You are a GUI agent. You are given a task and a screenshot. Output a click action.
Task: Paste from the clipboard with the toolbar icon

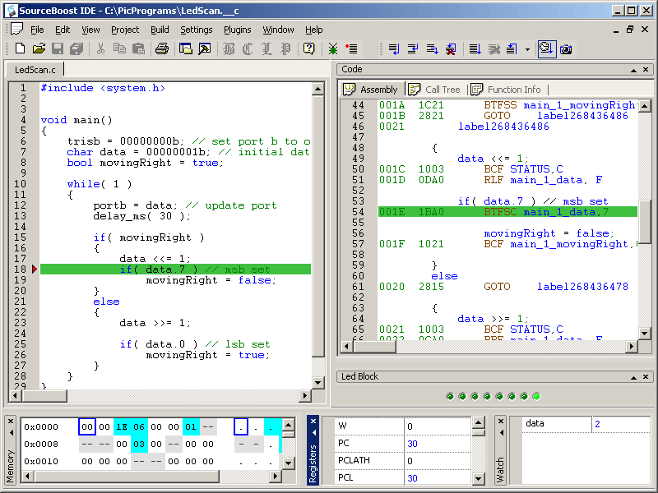click(x=138, y=49)
